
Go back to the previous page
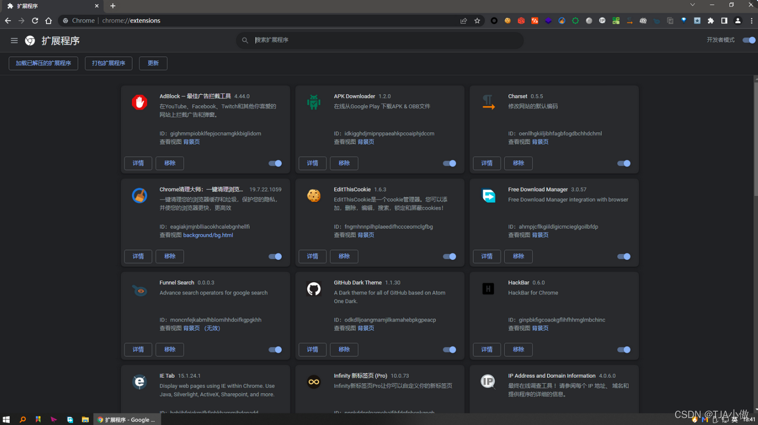8,21
